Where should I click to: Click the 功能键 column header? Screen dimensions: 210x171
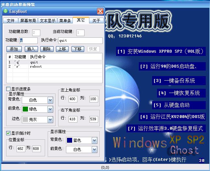click(x=20, y=57)
